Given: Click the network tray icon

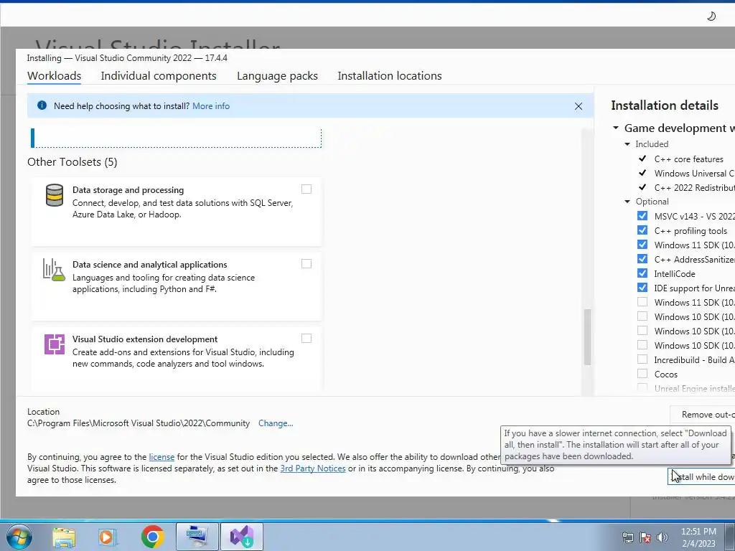Looking at the screenshot, I should [627, 537].
